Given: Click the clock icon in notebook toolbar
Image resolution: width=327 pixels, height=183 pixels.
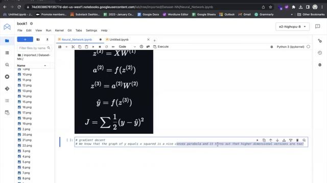Looking at the screenshot, I should (x=142, y=47).
